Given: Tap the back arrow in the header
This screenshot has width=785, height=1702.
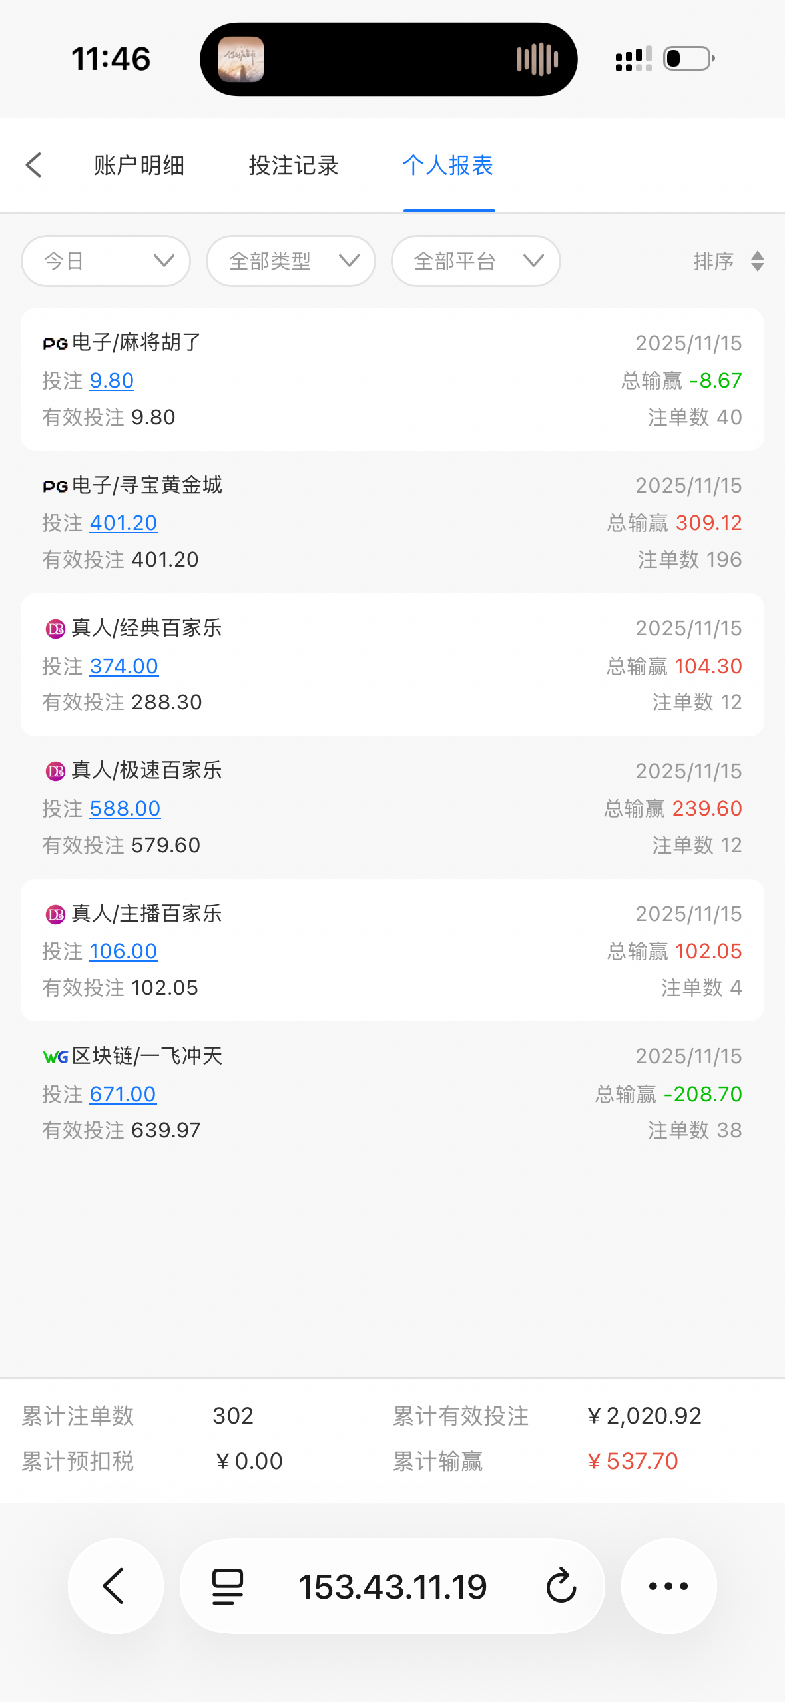Looking at the screenshot, I should (x=34, y=165).
